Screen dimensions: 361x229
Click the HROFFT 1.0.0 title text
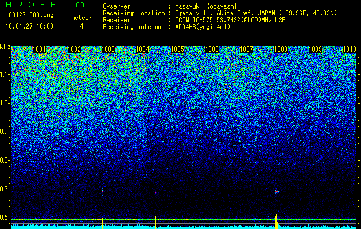click(45, 5)
